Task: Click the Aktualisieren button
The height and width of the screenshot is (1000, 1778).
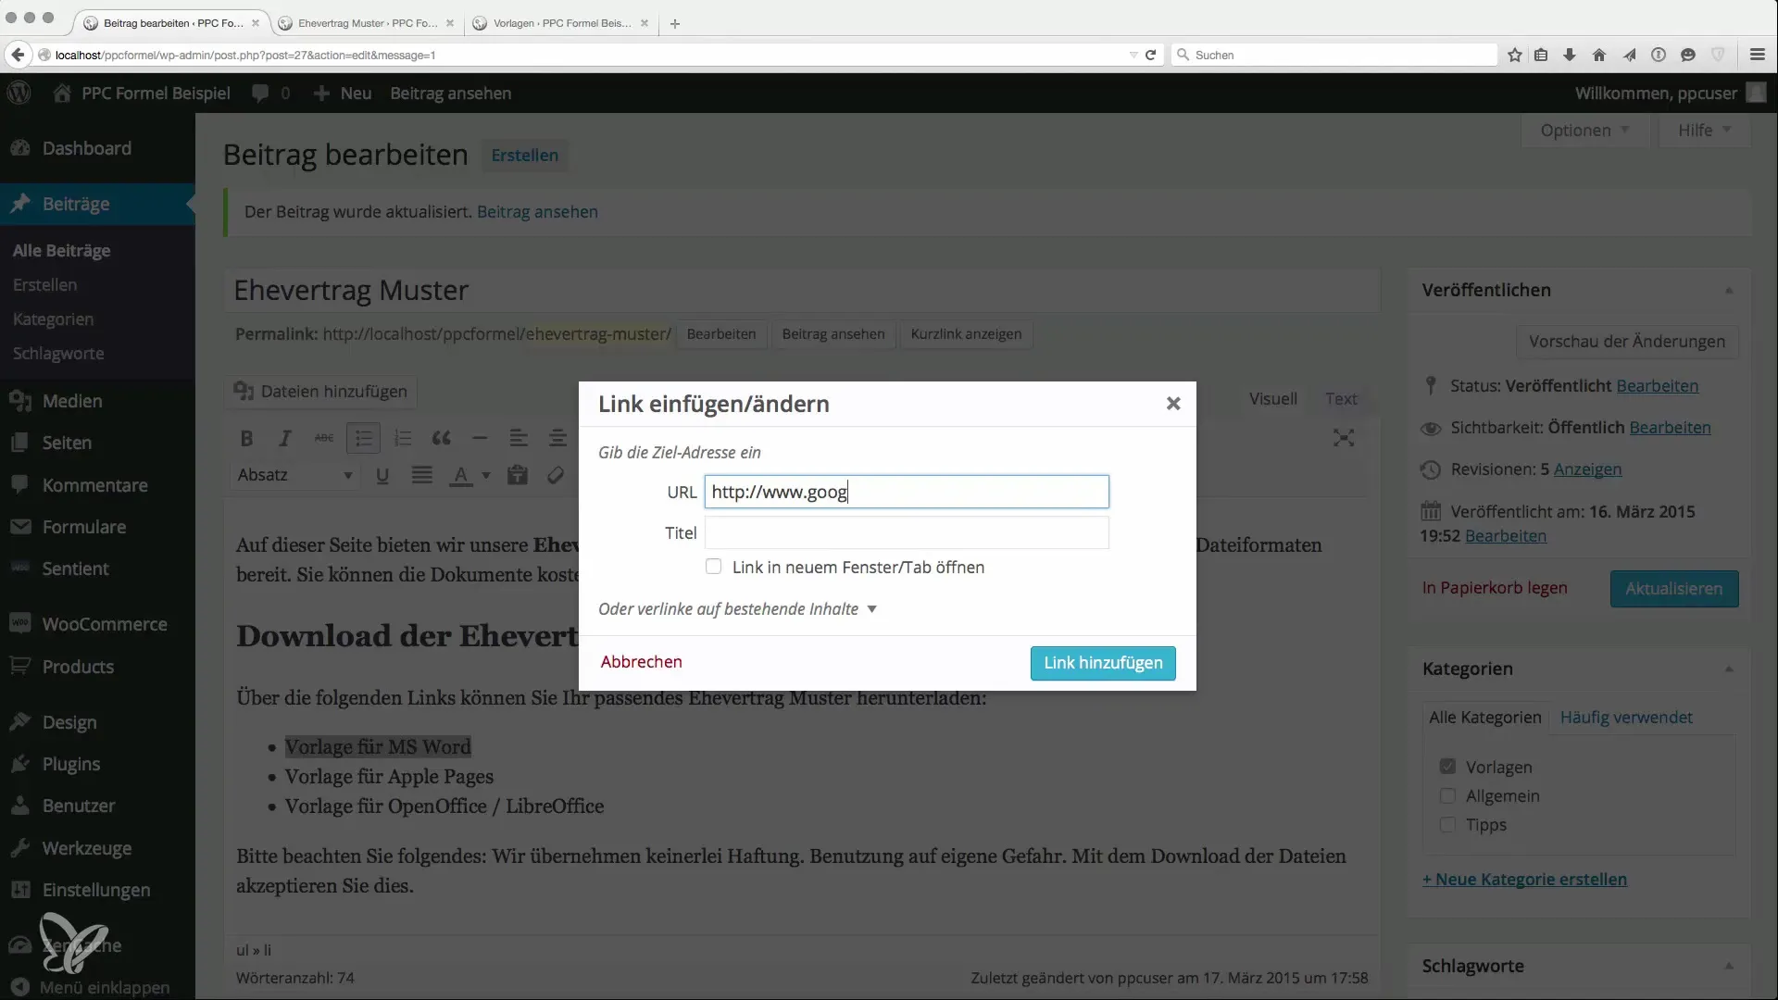Action: point(1674,589)
